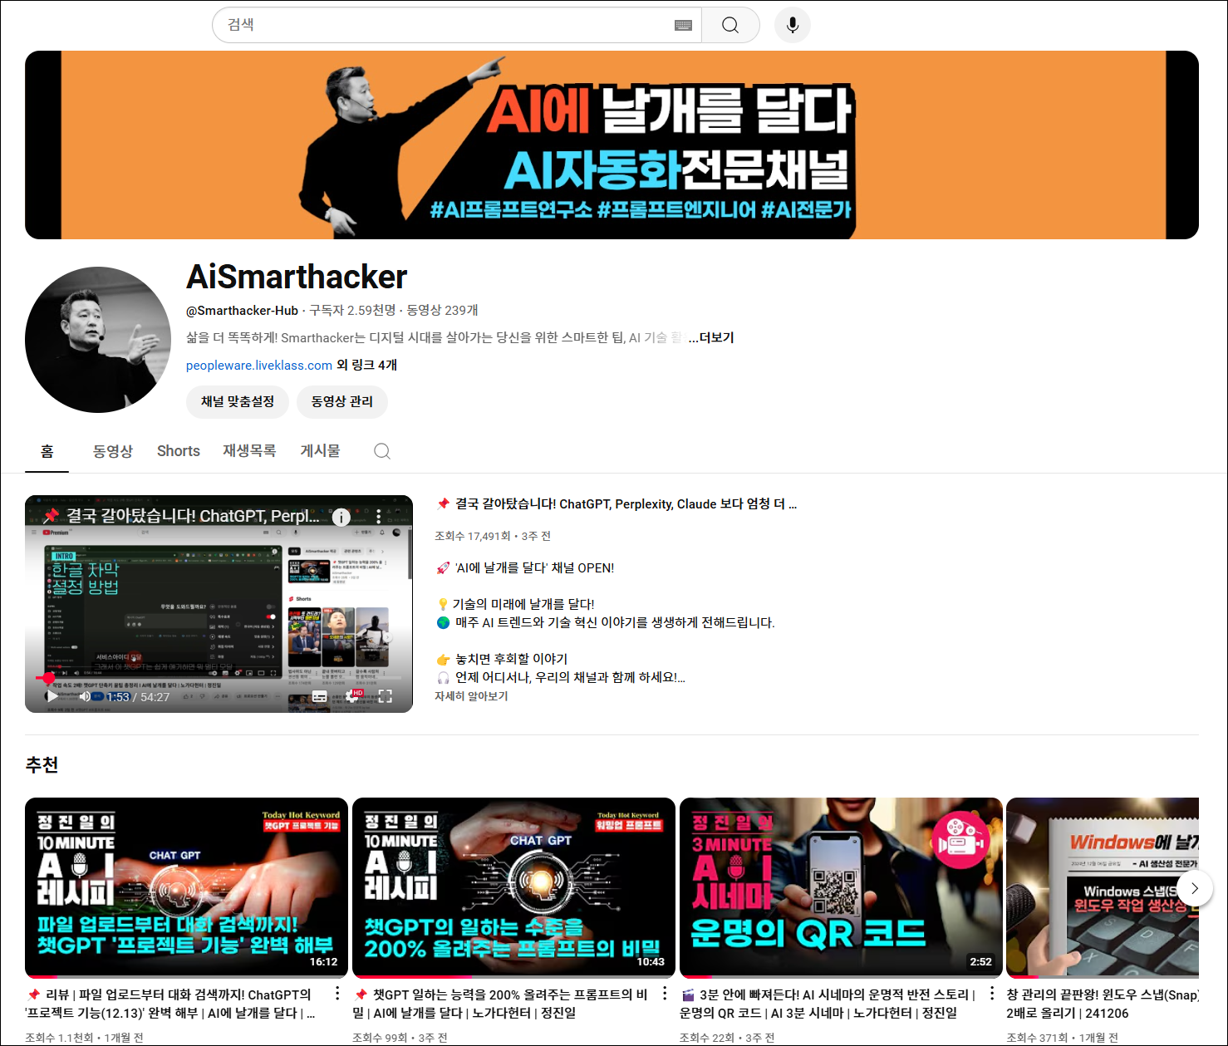Viewport: 1228px width, 1046px height.
Task: Expand description via 자세히 알아보기
Action: pos(471,696)
